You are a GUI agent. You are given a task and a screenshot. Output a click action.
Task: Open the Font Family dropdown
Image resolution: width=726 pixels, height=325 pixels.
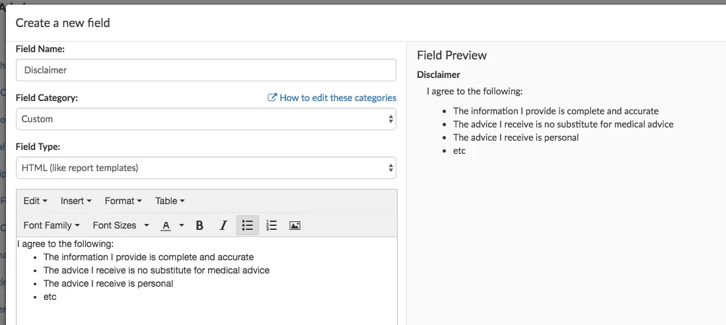click(x=51, y=225)
